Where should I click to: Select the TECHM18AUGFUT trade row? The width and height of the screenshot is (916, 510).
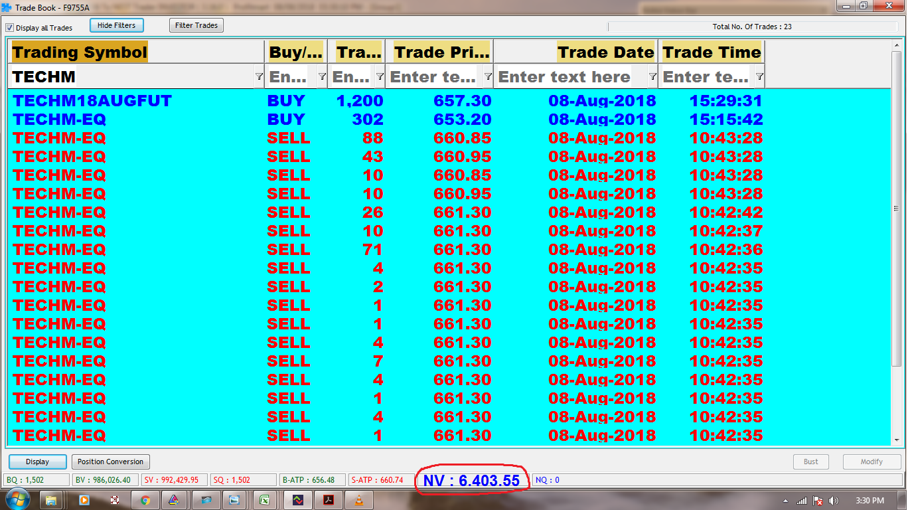pyautogui.click(x=451, y=101)
